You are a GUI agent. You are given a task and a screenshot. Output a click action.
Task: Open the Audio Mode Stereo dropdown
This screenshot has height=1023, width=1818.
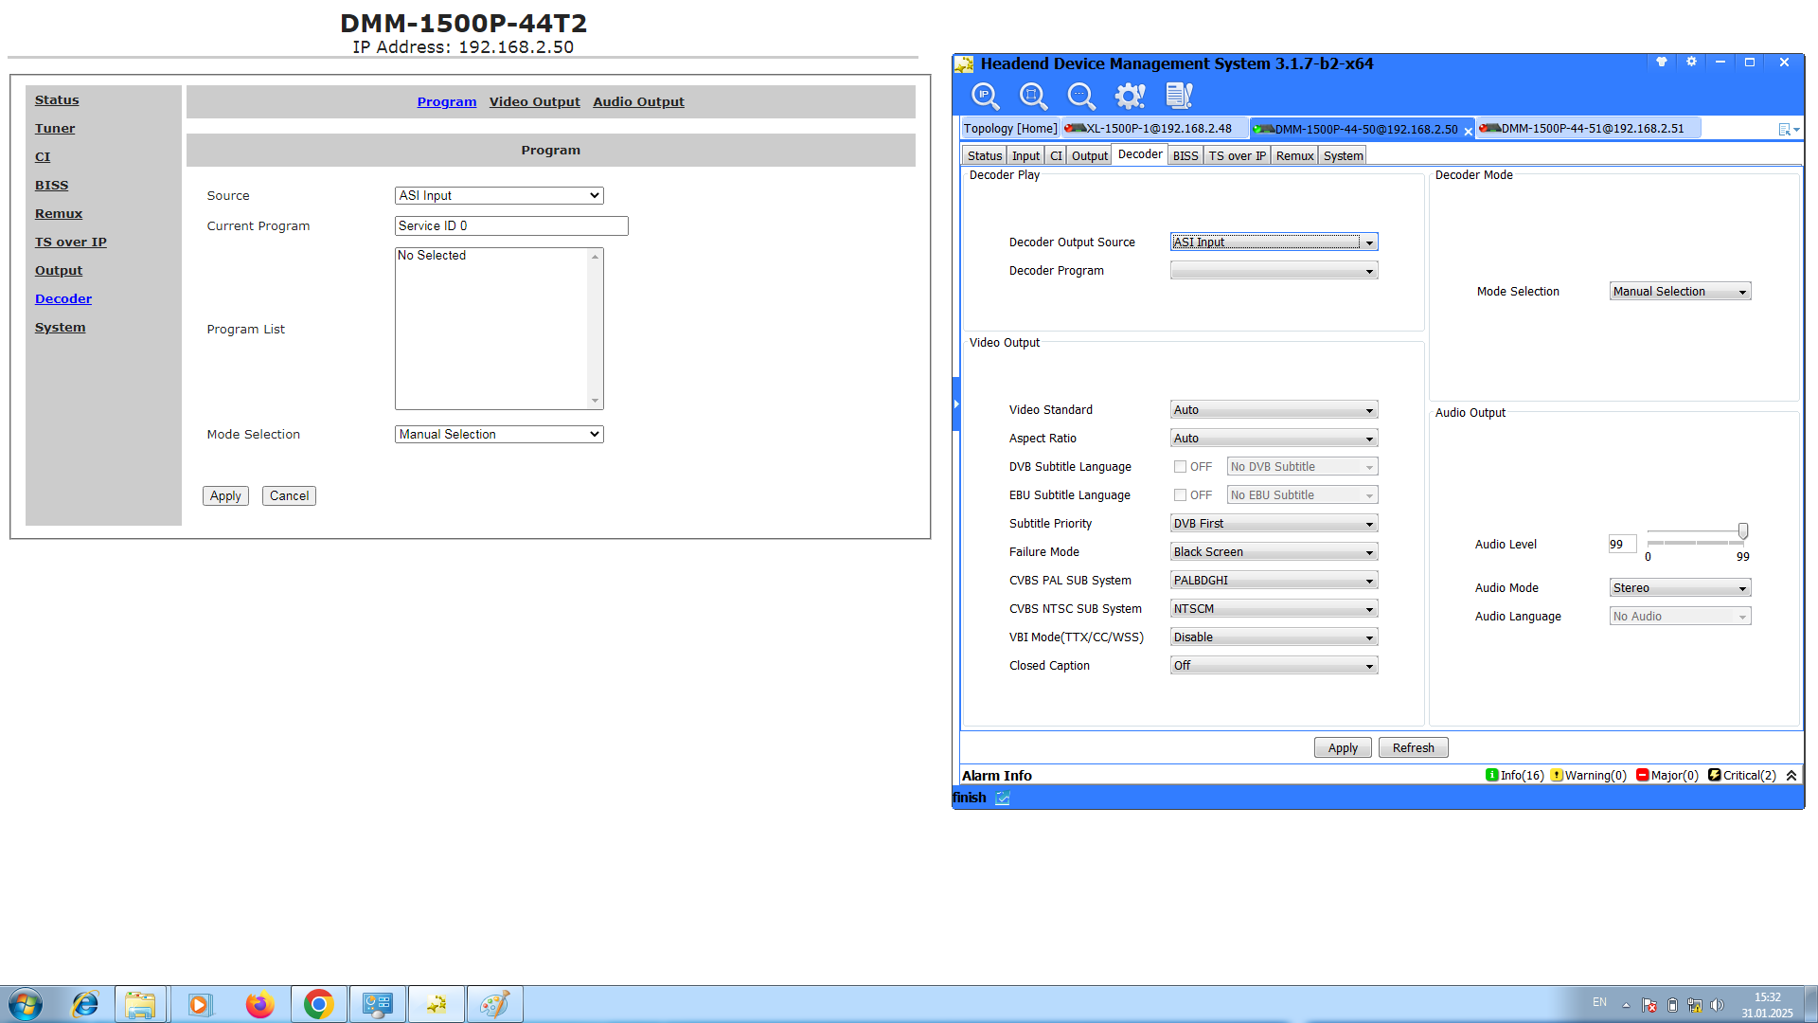(1680, 588)
